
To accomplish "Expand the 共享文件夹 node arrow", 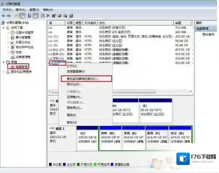I will (x=8, y=42).
